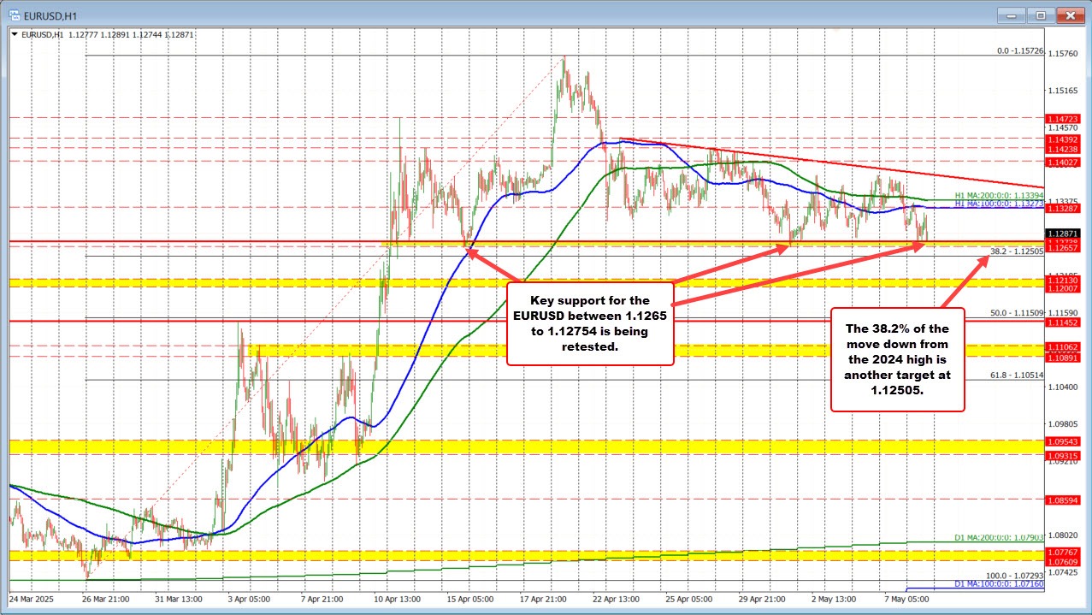Click the Restore Down window button
The height and width of the screenshot is (615, 1092).
pos(1040,15)
